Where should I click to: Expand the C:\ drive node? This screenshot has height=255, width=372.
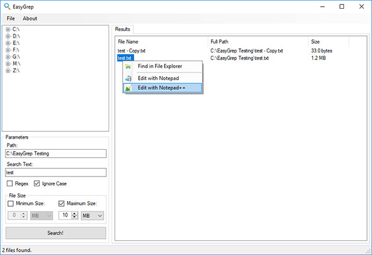pos(8,29)
